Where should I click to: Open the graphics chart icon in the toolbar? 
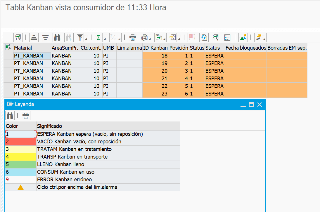(x=243, y=37)
